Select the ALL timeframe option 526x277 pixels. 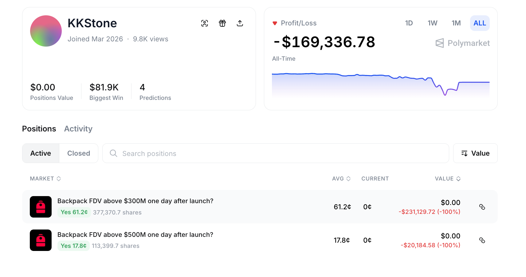pos(480,23)
